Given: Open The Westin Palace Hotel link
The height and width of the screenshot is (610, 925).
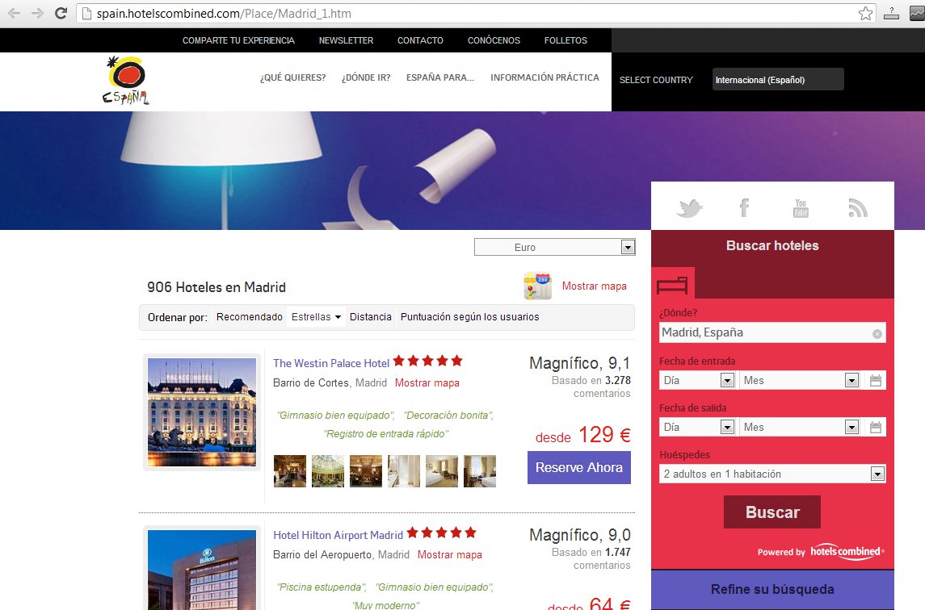Looking at the screenshot, I should pos(331,364).
